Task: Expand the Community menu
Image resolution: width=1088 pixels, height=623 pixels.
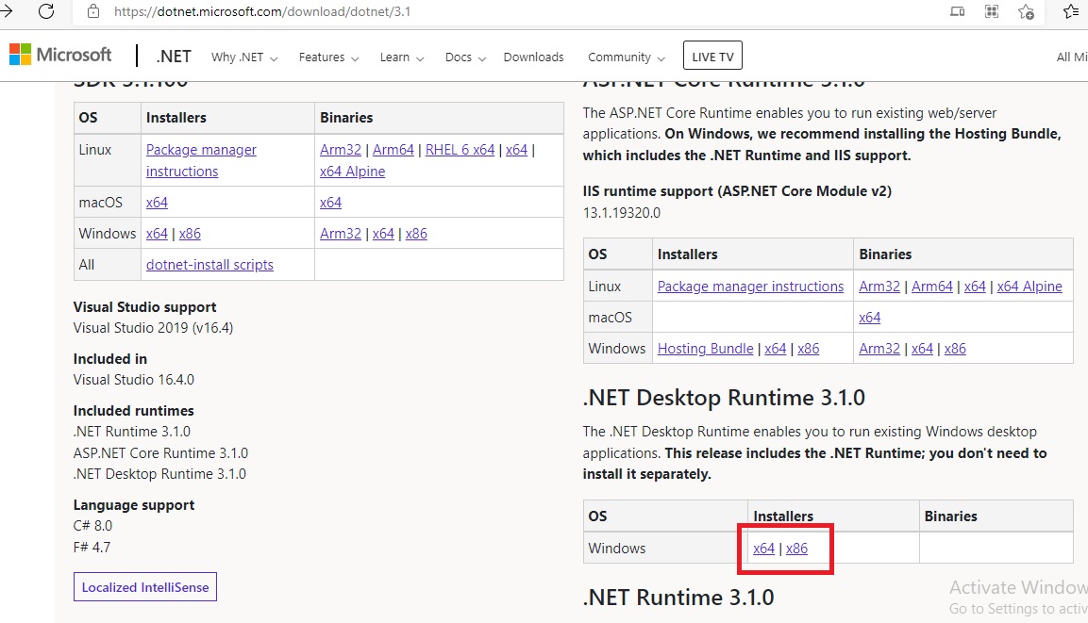Action: pos(627,57)
